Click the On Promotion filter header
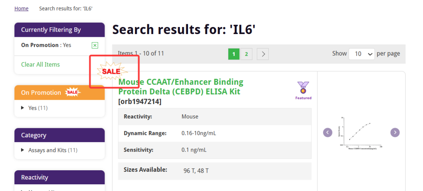423x191 pixels. (x=41, y=93)
